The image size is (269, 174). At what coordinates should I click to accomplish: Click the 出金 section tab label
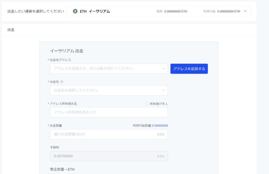tap(11, 30)
